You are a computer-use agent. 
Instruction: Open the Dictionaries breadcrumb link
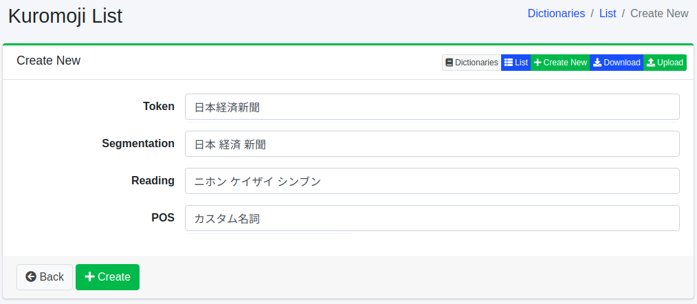tap(556, 13)
